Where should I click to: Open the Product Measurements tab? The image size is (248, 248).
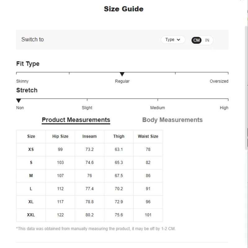76,120
